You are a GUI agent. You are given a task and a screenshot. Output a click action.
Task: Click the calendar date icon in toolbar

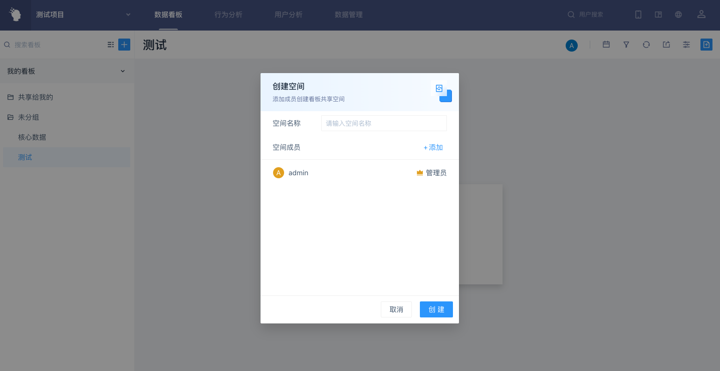606,45
